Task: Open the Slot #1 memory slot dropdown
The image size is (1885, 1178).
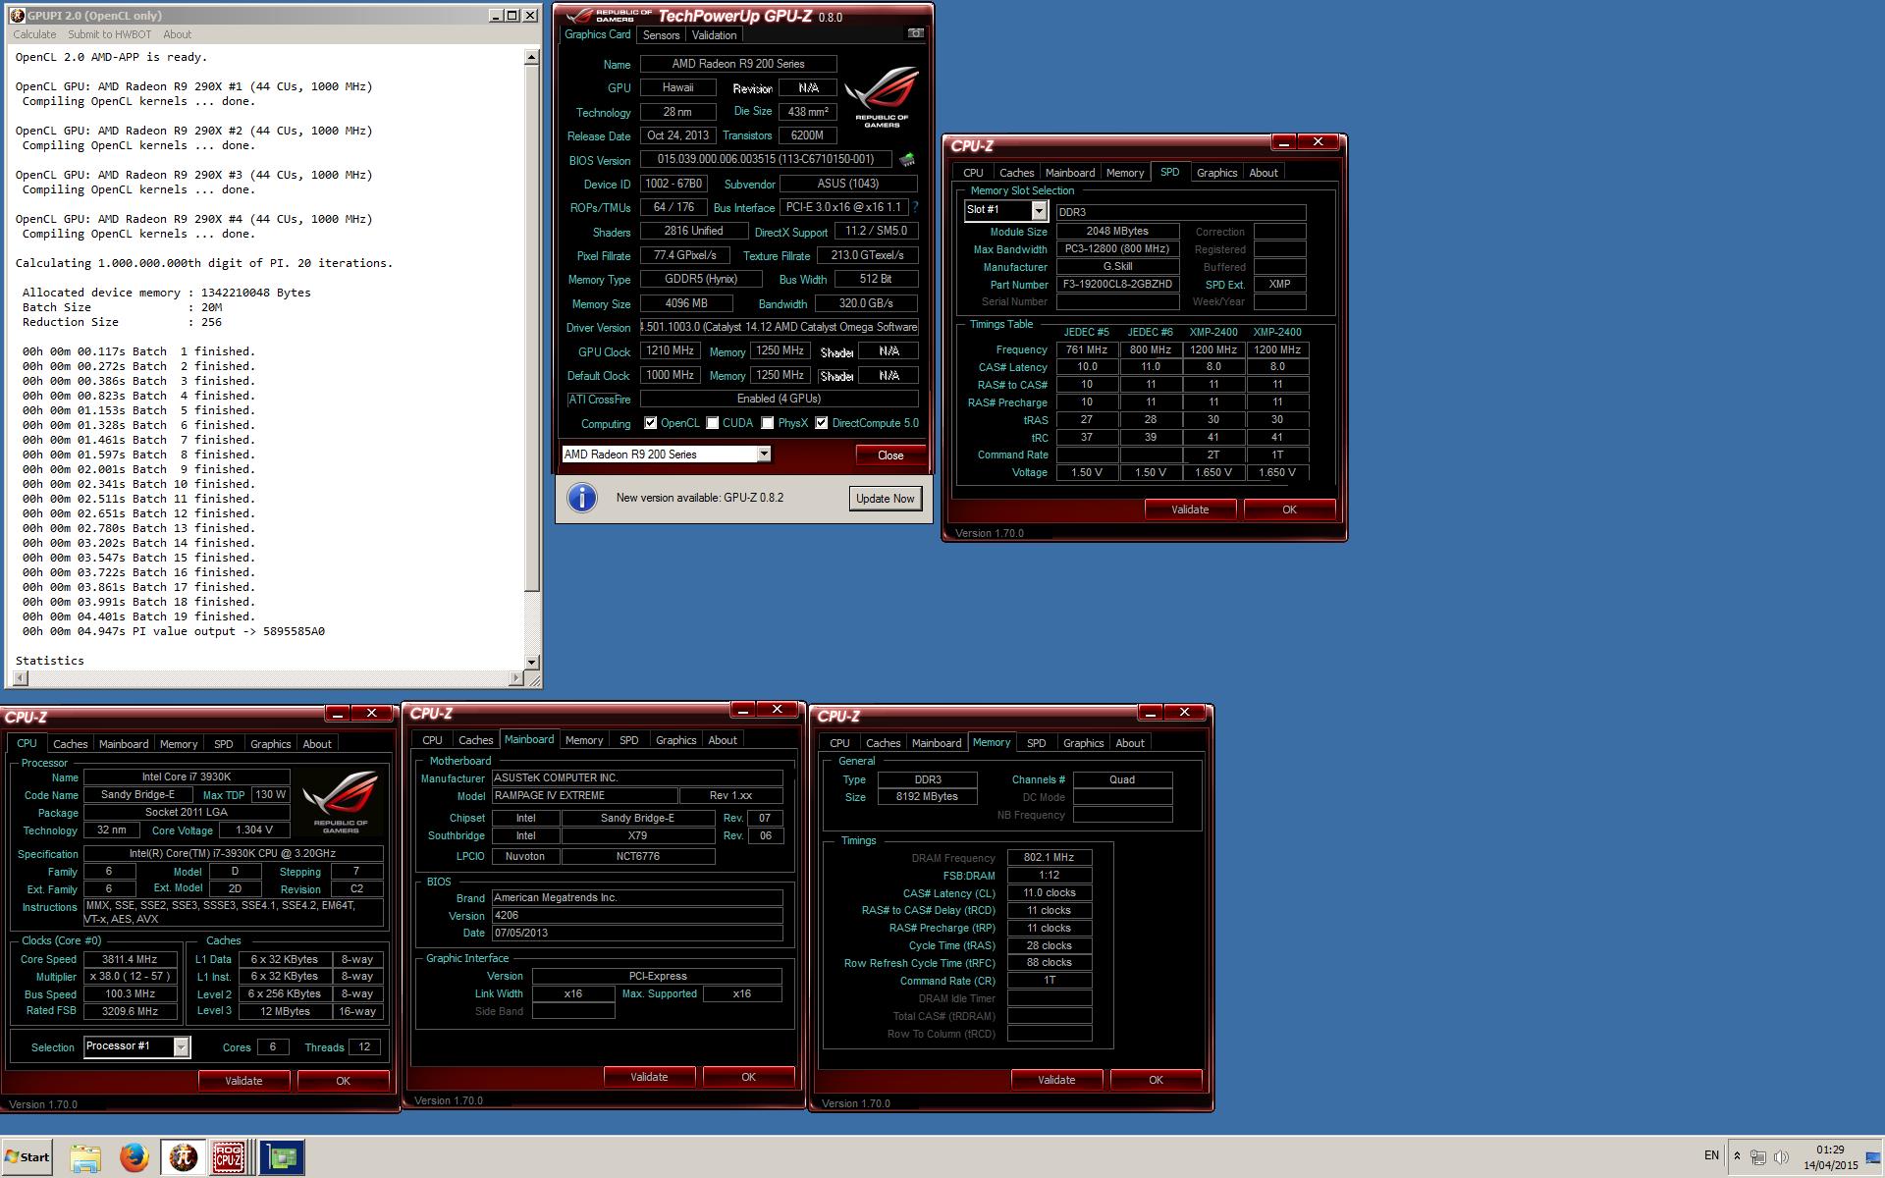Action: click(1039, 210)
